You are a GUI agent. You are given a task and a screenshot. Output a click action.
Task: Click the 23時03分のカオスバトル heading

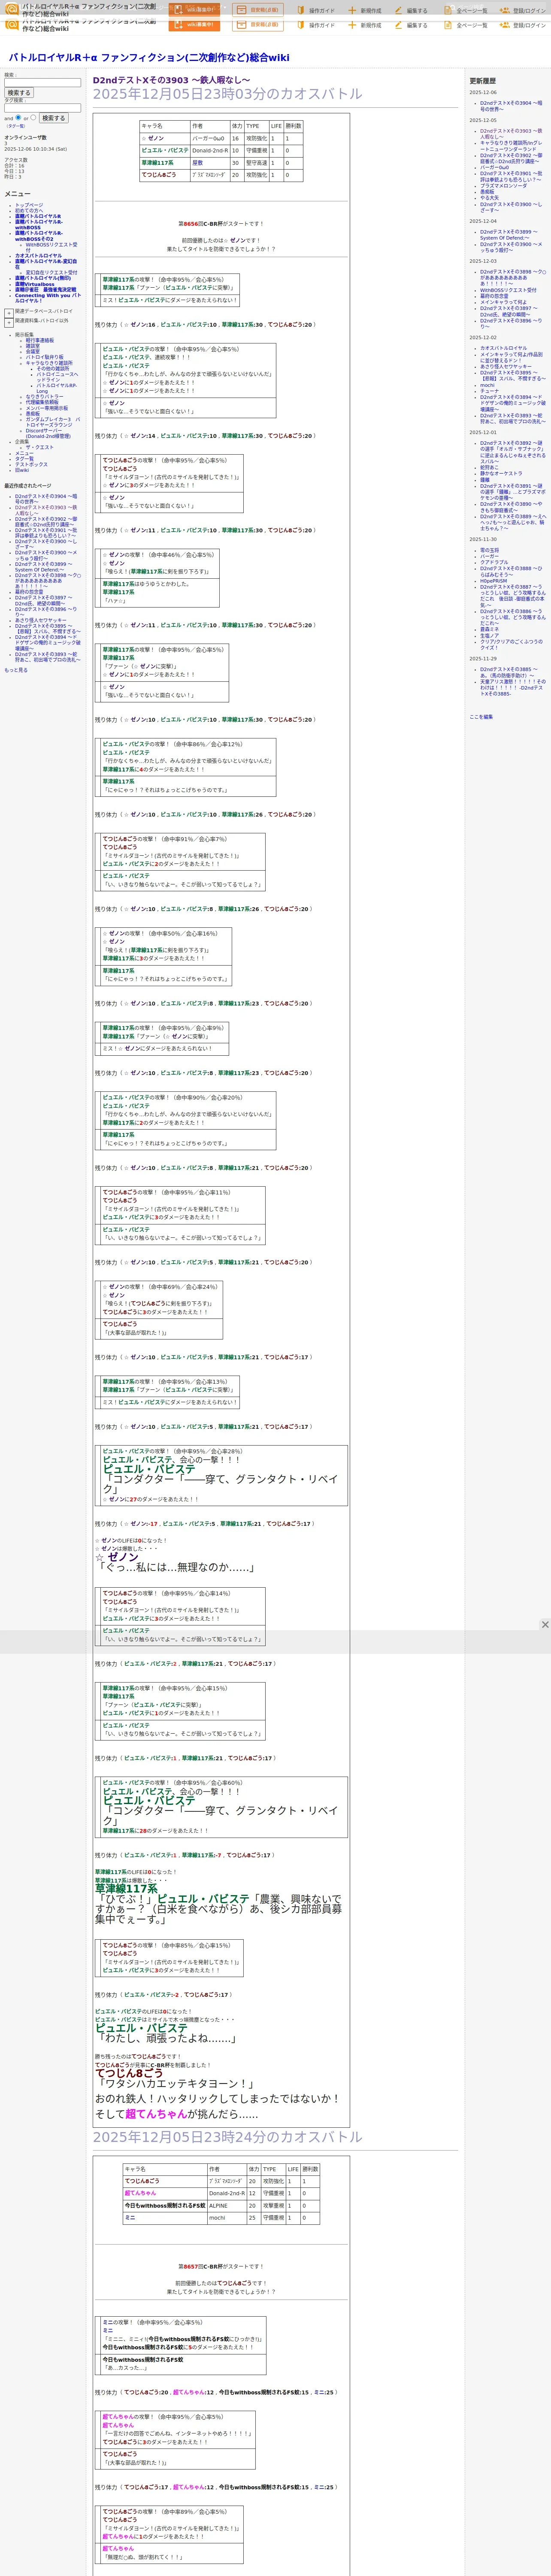coord(227,94)
